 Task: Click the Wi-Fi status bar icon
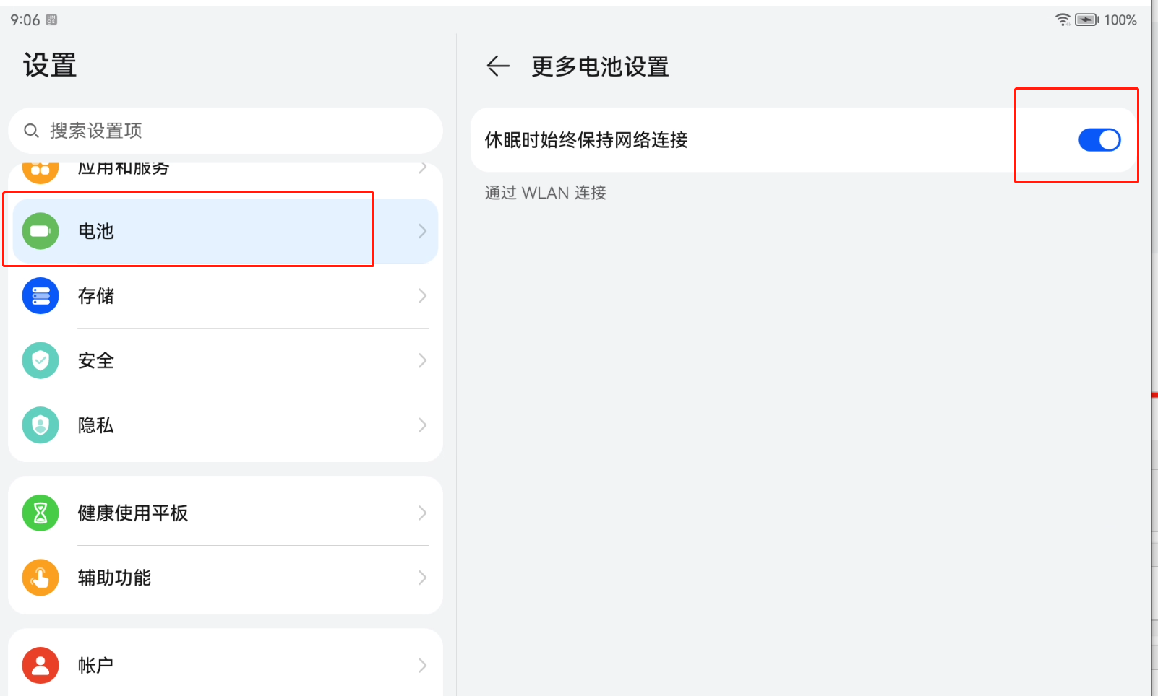(1062, 19)
